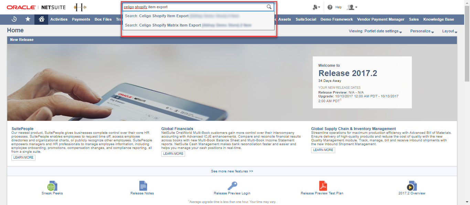Expand the Portlet date settings dropdown
The image size is (470, 205).
376,31
